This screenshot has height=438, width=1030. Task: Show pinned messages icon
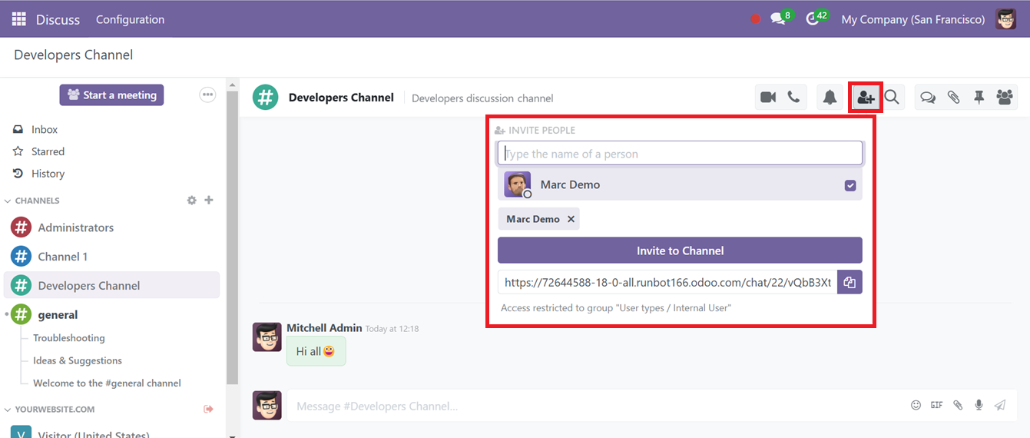(x=979, y=98)
